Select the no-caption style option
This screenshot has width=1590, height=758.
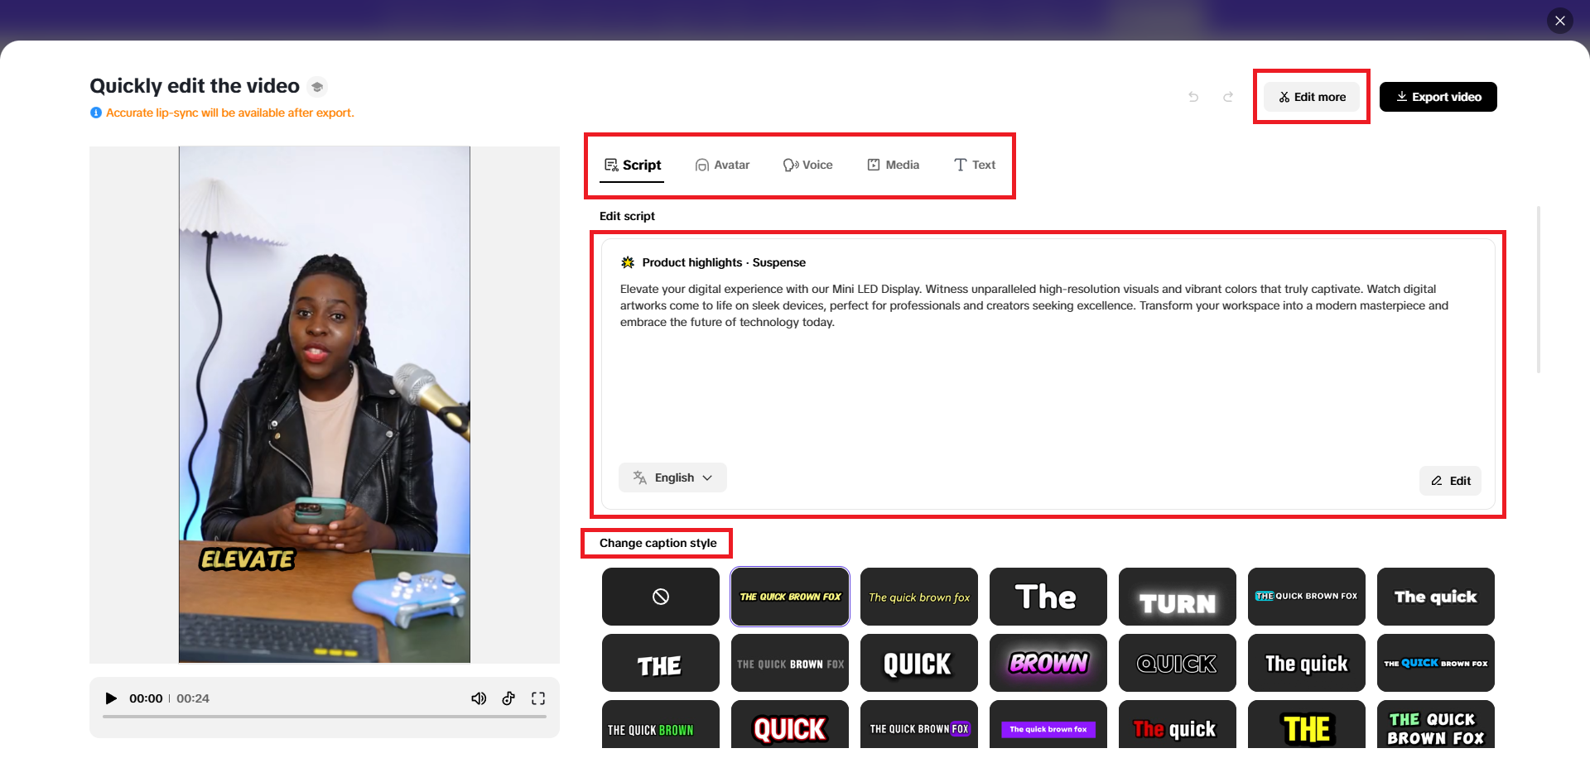pyautogui.click(x=661, y=597)
